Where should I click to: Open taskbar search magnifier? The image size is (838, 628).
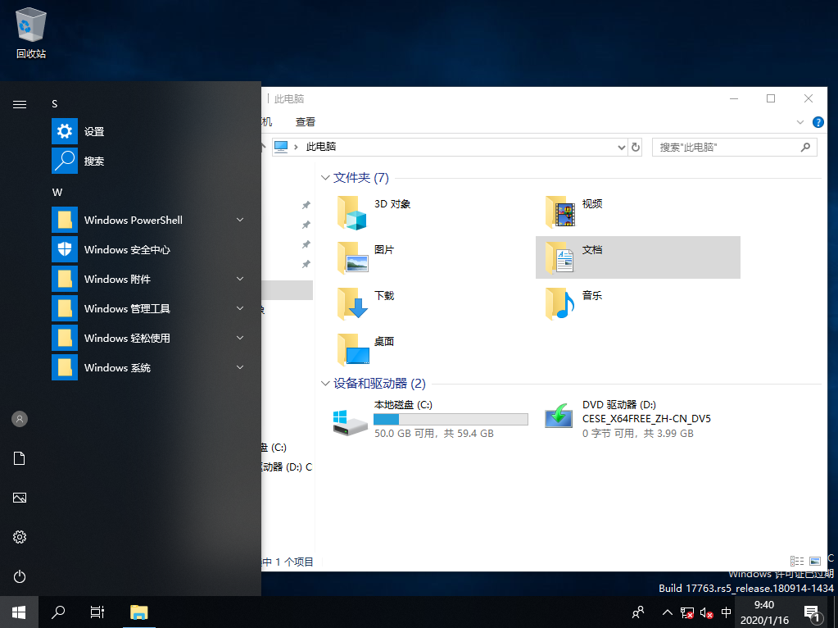point(57,612)
